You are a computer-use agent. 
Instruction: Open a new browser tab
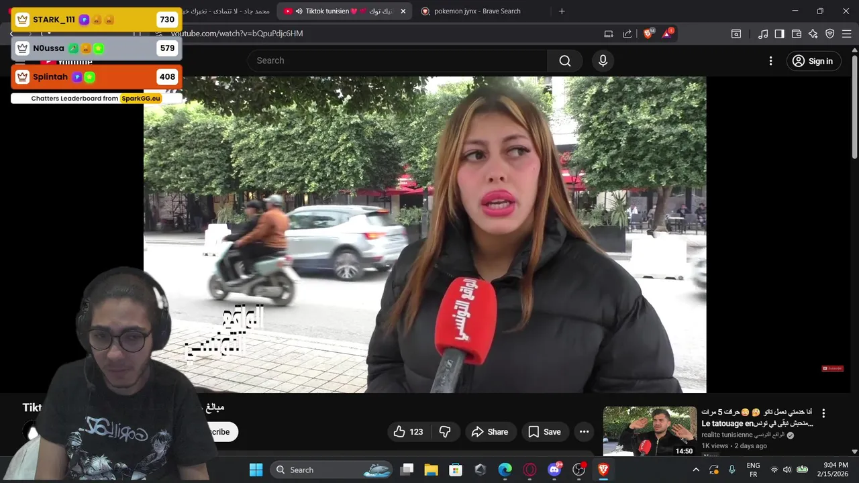(562, 11)
